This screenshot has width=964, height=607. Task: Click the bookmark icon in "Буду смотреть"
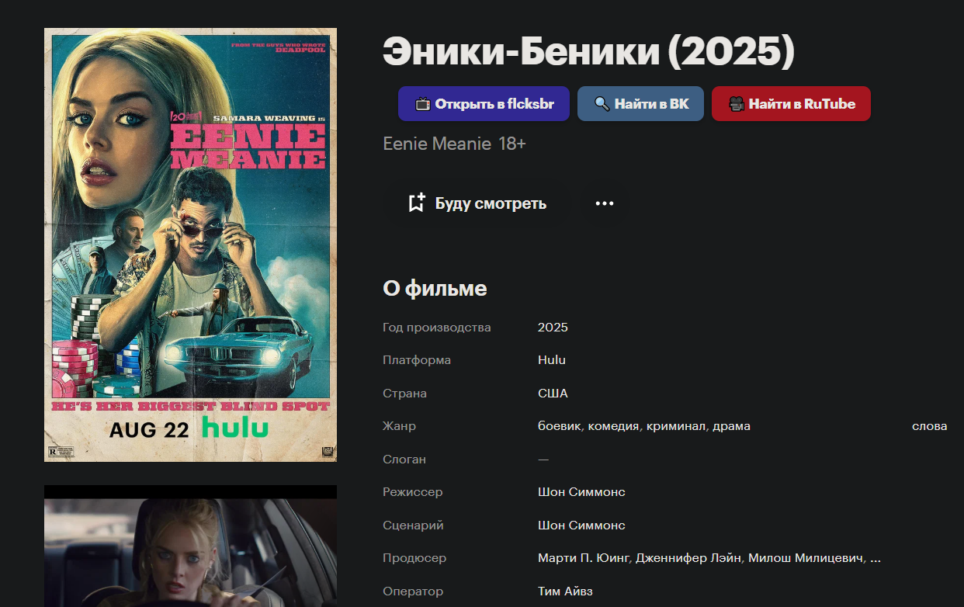coord(417,203)
